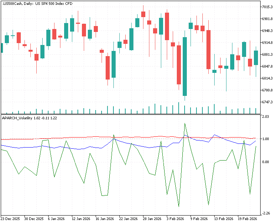The image size is (278, 223).
Task: Click the 19 Feb 2026 date label
Action: [247, 219]
